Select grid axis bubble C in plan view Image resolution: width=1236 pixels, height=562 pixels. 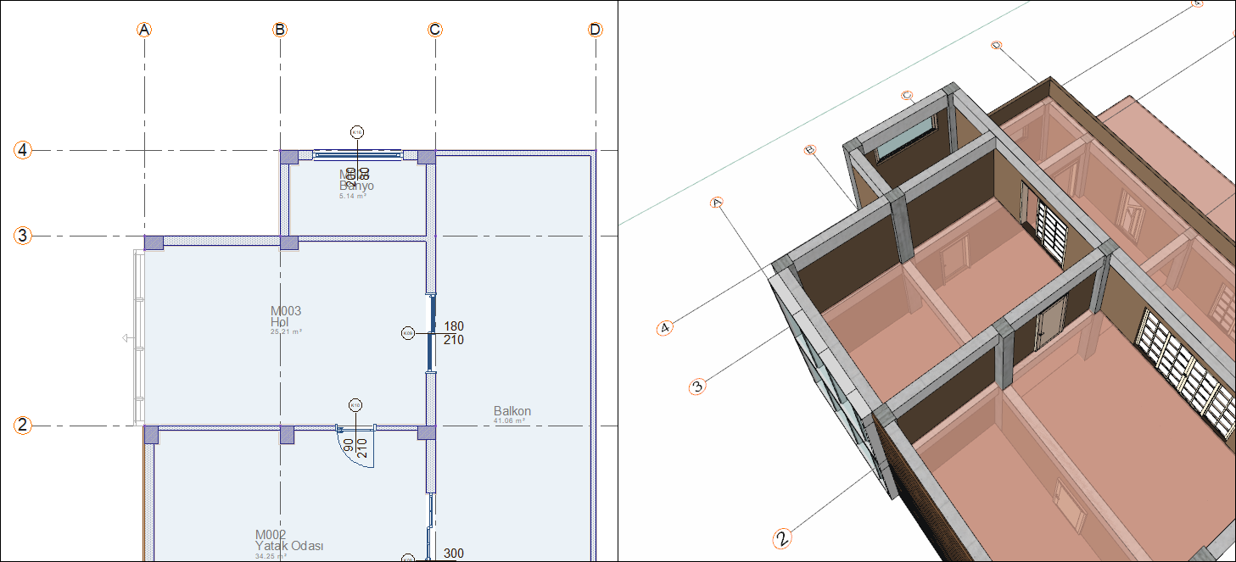point(435,30)
